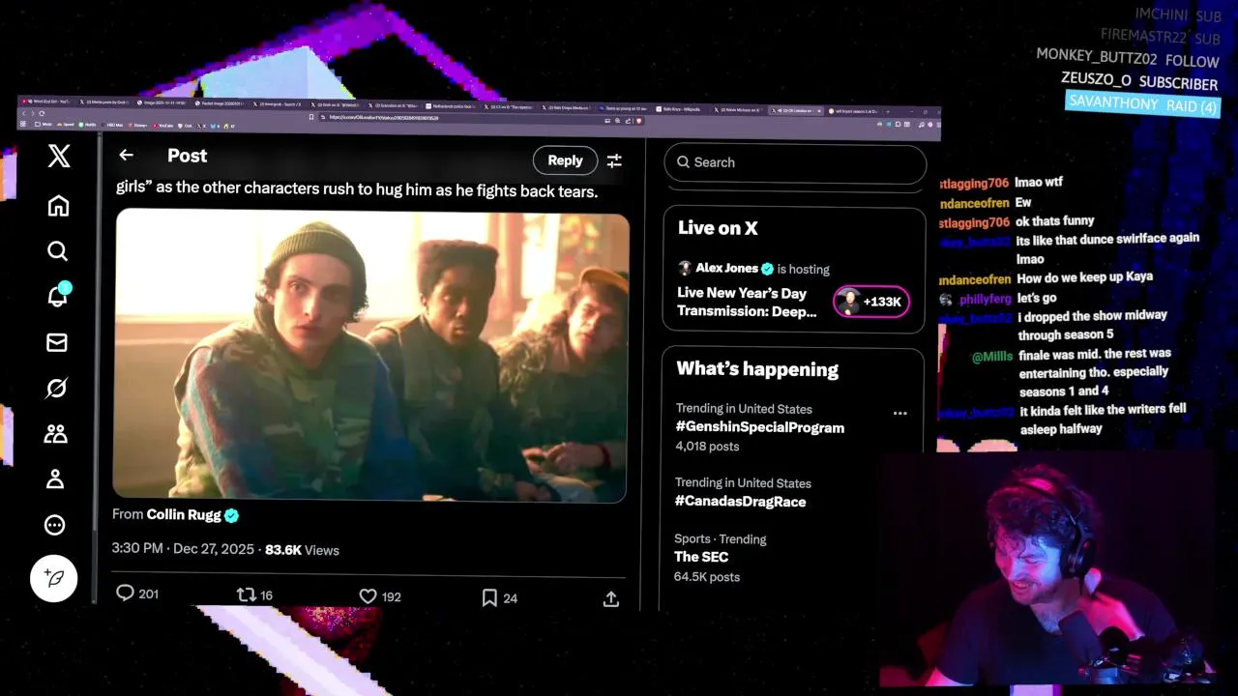Screen dimensions: 1238x696
Task: Click the reply bubble icon with 201
Action: (125, 593)
